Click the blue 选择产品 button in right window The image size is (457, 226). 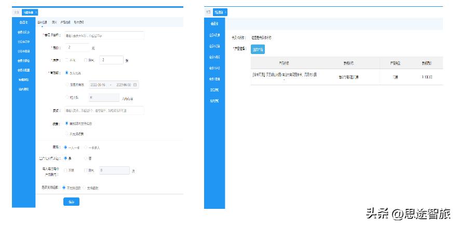click(x=258, y=49)
